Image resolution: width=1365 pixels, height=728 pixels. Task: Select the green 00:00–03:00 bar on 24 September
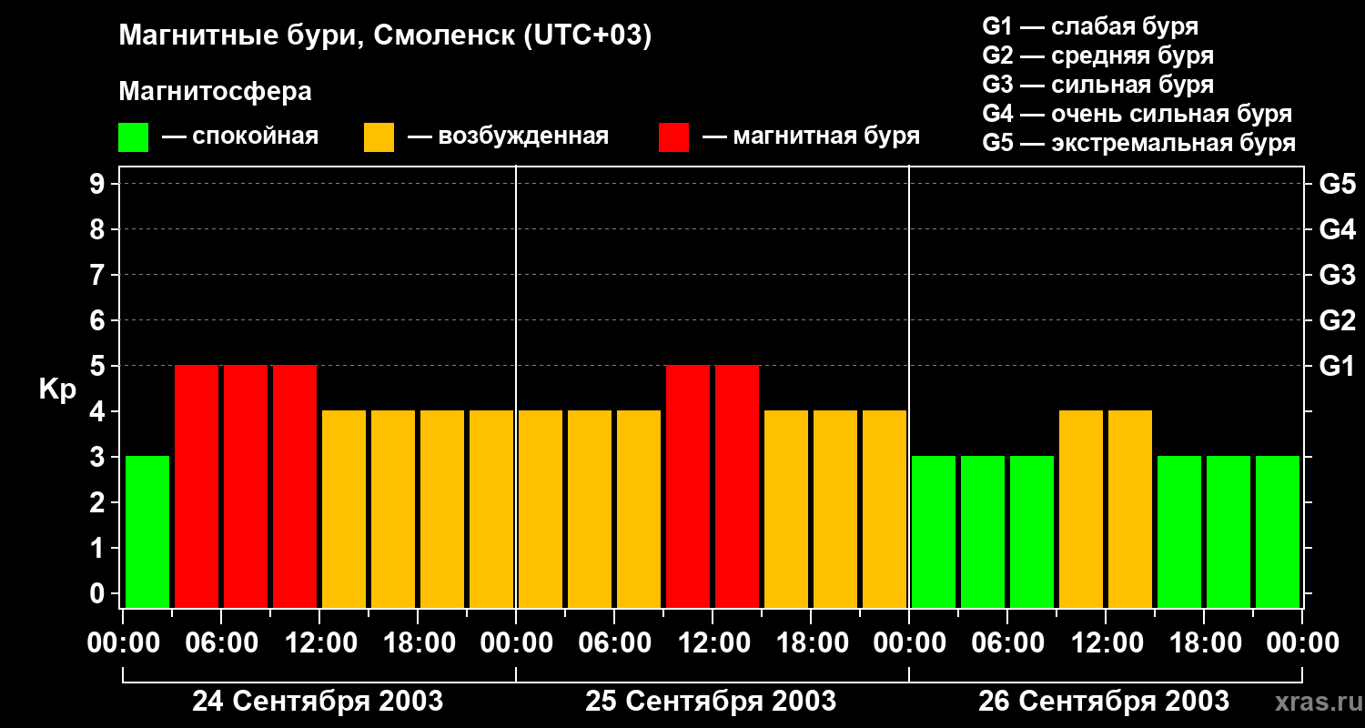[147, 532]
